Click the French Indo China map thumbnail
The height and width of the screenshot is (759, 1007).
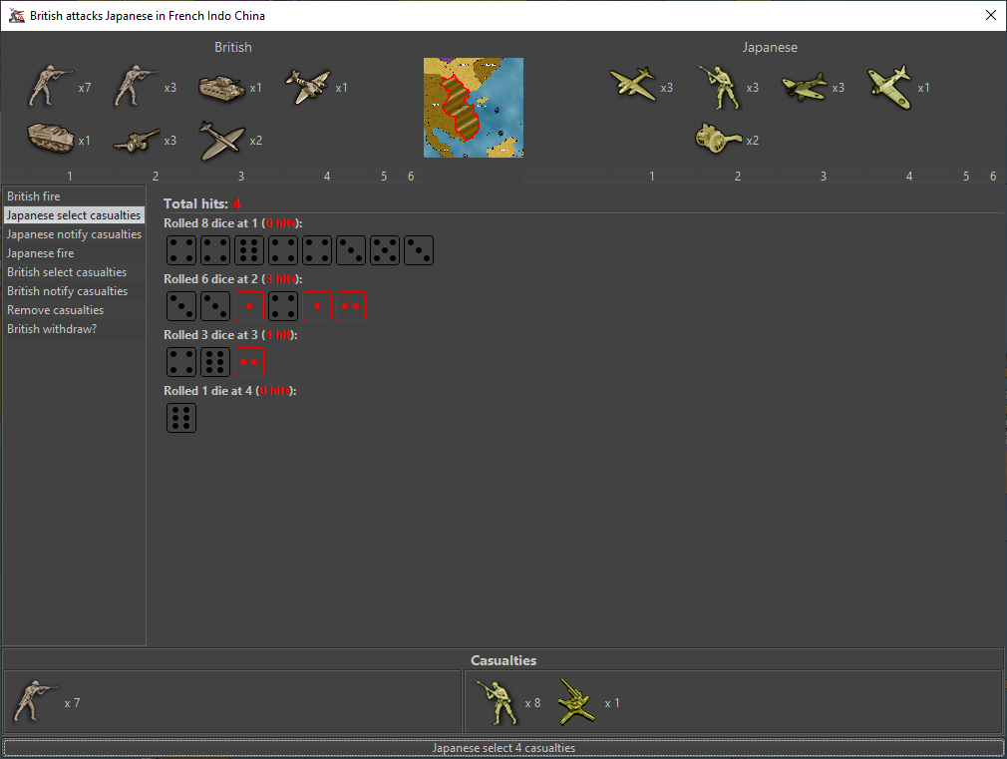click(x=474, y=108)
